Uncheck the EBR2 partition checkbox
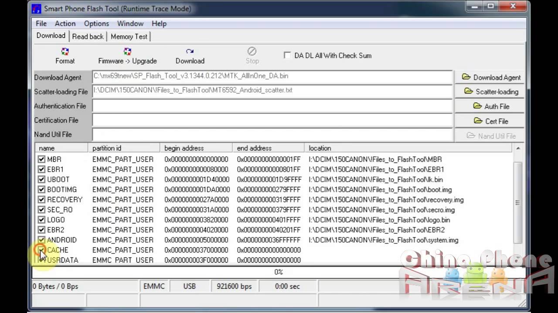Image resolution: width=558 pixels, height=313 pixels. [x=41, y=230]
